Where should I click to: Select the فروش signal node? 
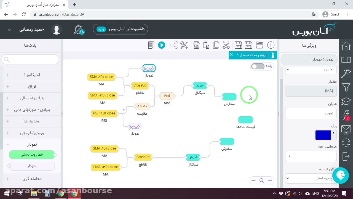193,157
